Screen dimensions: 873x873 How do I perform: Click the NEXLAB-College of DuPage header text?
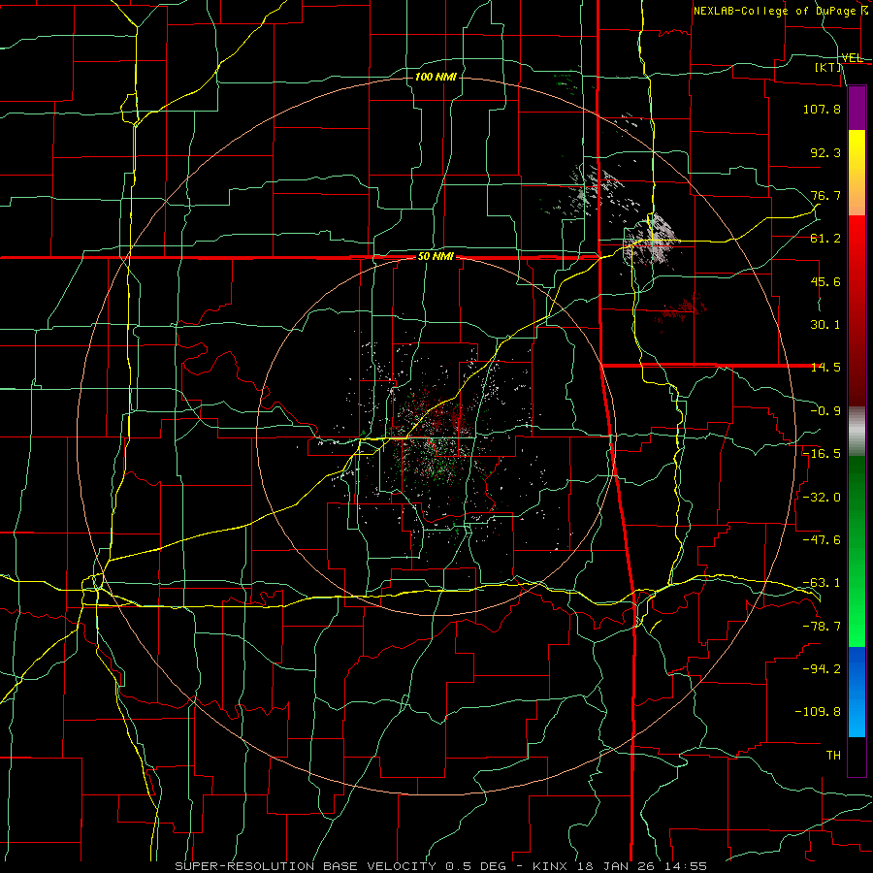coord(781,11)
